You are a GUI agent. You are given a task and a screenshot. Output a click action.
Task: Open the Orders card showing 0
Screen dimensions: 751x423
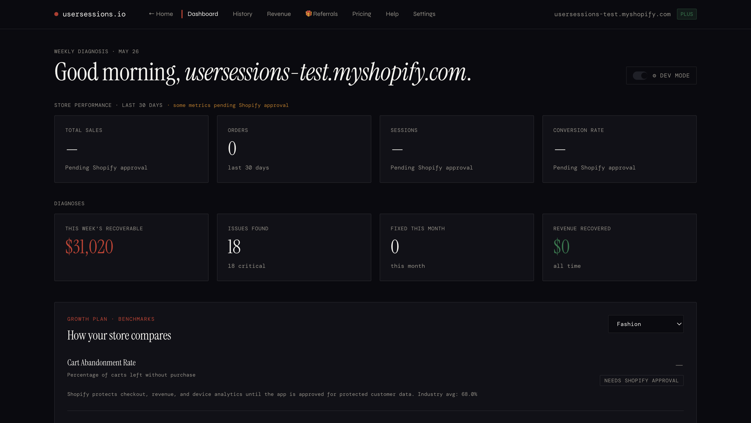294,149
